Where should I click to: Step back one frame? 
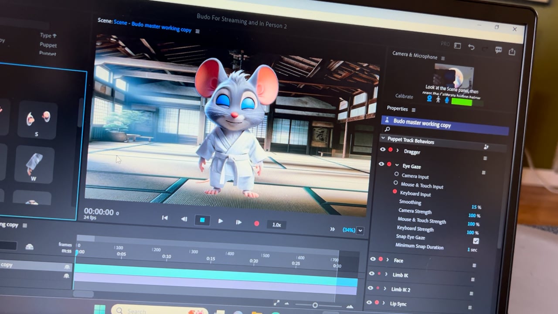click(184, 219)
